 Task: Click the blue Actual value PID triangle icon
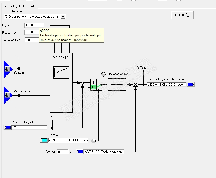8,95
